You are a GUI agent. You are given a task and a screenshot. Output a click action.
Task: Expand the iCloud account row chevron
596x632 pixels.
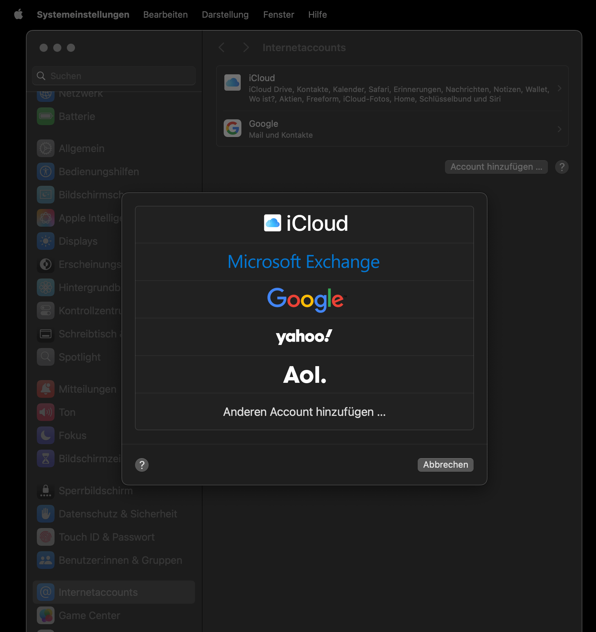[x=559, y=88]
